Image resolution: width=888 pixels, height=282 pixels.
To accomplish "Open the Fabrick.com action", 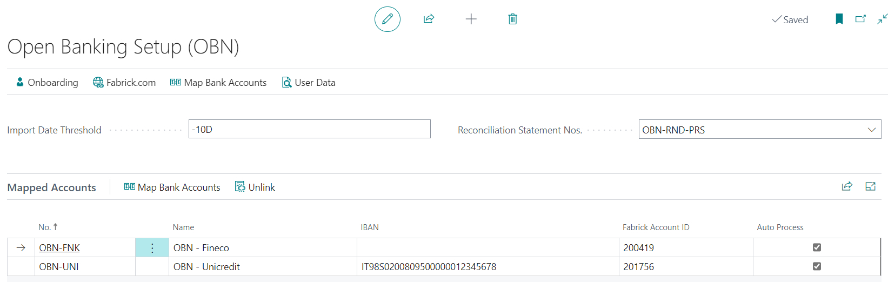I will (x=124, y=83).
